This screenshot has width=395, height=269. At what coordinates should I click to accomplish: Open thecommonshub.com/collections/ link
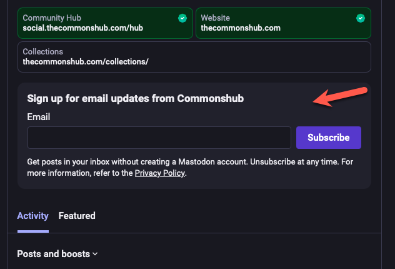[x=86, y=61]
